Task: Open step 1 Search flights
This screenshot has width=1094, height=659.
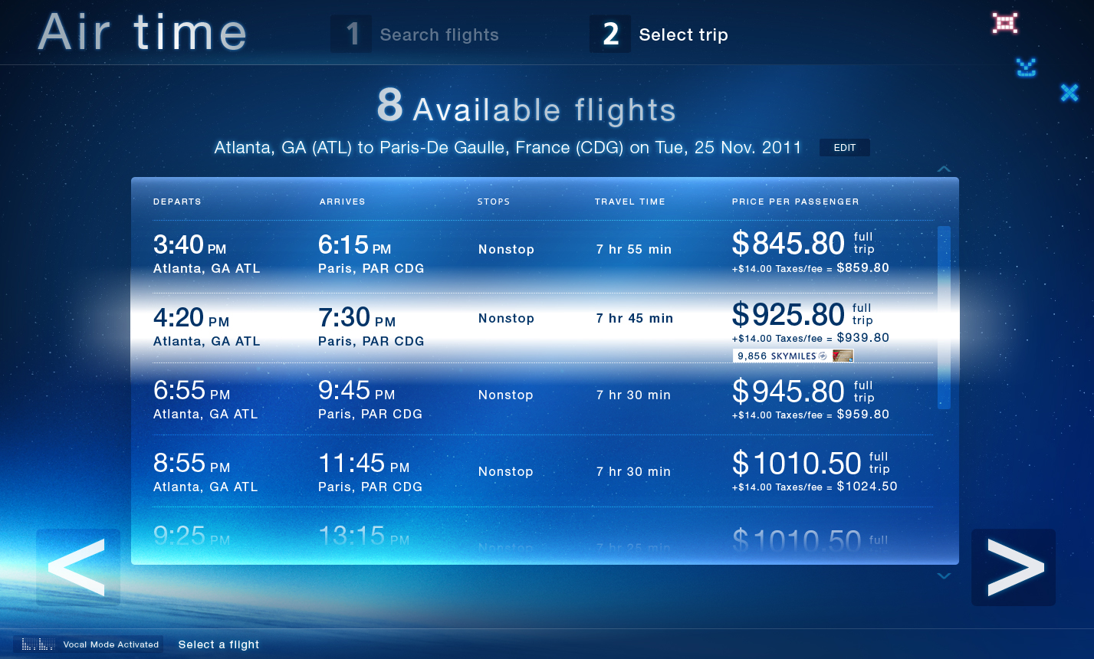Action: click(x=416, y=34)
